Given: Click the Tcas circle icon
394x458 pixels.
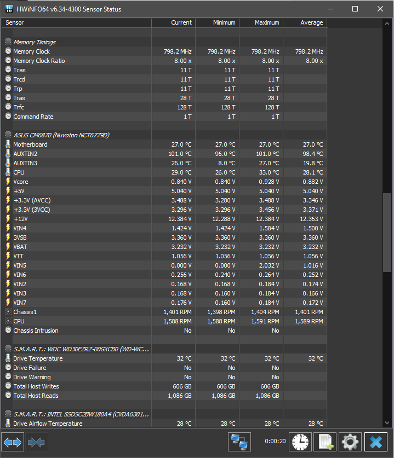Looking at the screenshot, I should [x=8, y=70].
